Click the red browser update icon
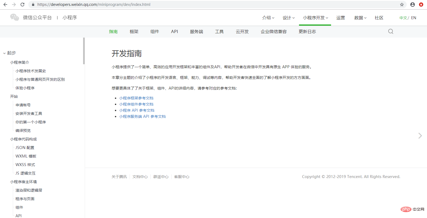This screenshot has height=218, width=427. tap(421, 5)
